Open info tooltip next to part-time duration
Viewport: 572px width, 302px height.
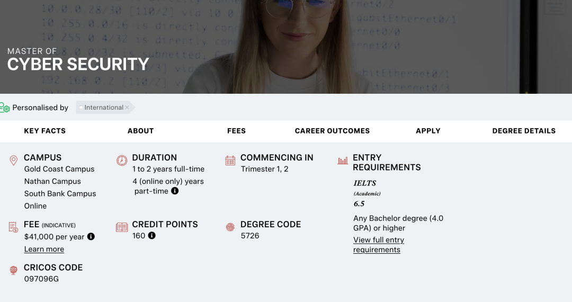[175, 191]
